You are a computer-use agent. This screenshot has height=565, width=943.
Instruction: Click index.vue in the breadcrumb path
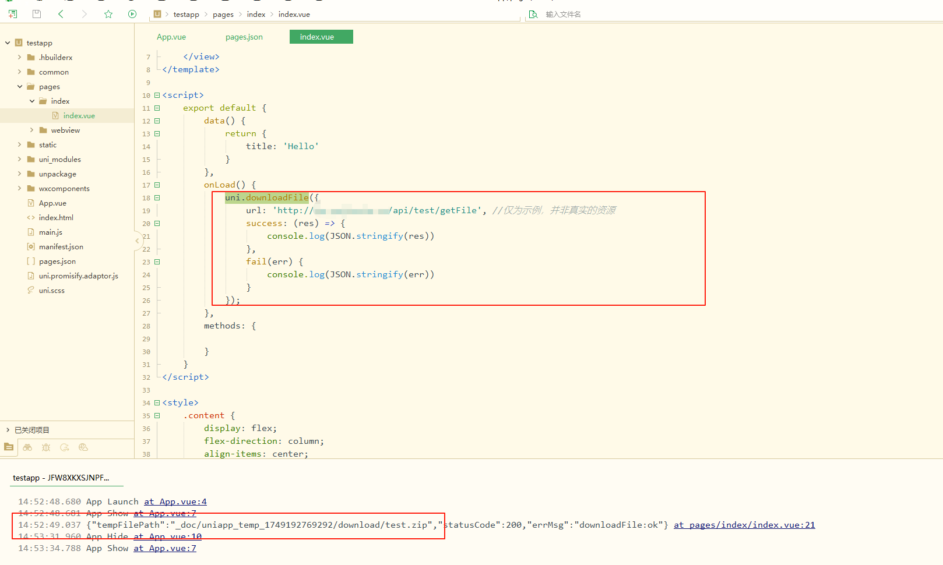pyautogui.click(x=294, y=14)
